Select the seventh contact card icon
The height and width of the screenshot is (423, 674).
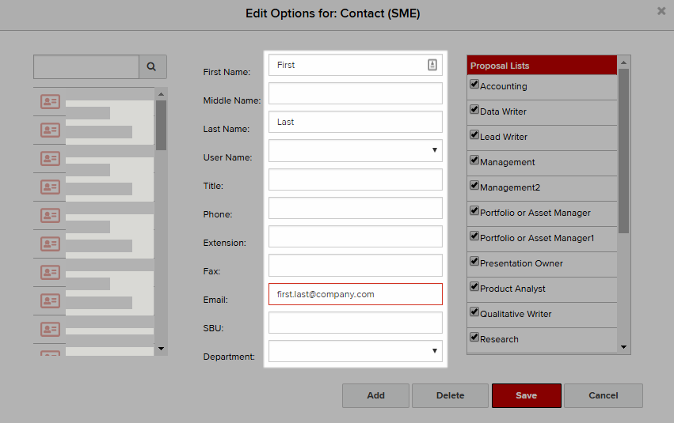pyautogui.click(x=50, y=273)
